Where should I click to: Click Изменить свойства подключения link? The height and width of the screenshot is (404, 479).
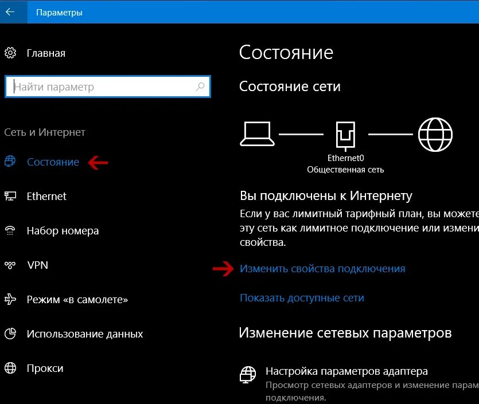(322, 269)
